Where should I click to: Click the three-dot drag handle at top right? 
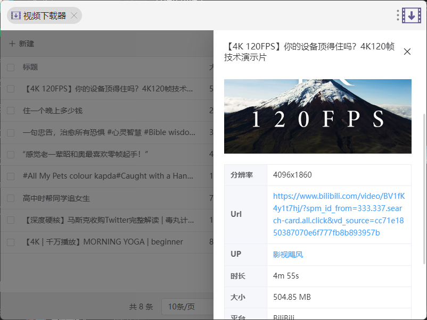coord(398,15)
